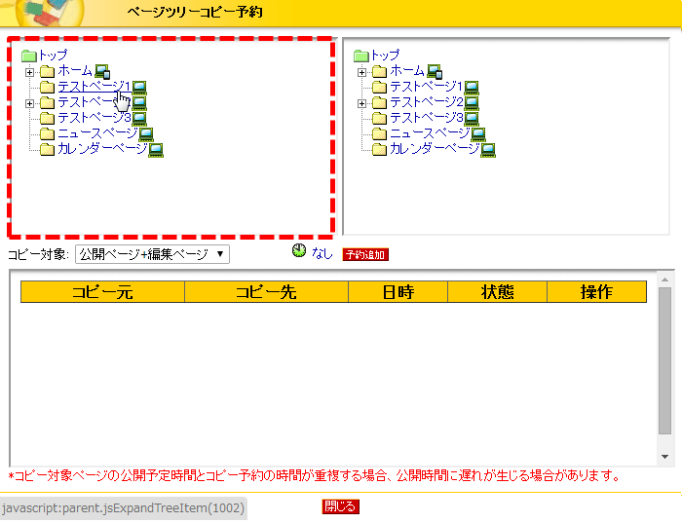Expand ホーム in the right tree

tap(361, 72)
